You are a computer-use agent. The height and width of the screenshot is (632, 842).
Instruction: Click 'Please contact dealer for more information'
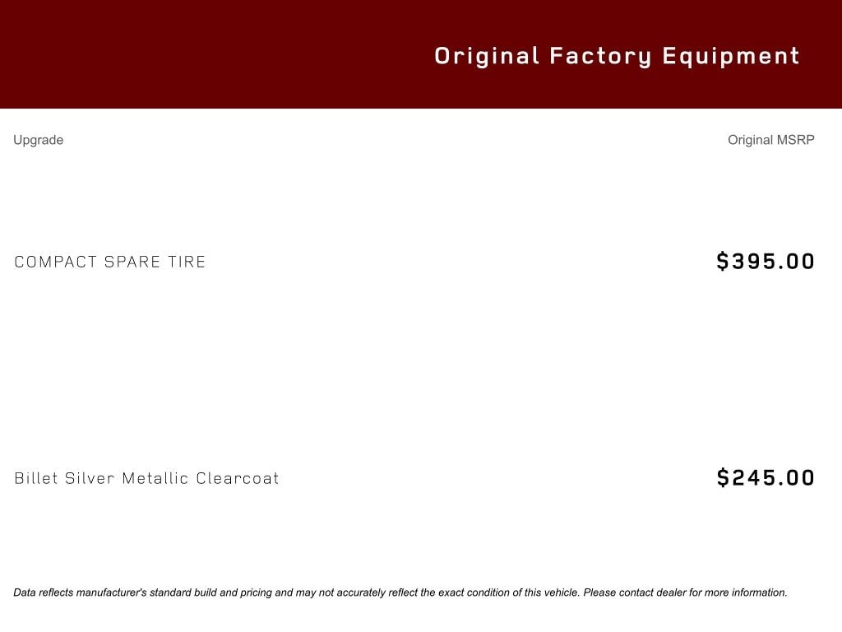coord(685,592)
